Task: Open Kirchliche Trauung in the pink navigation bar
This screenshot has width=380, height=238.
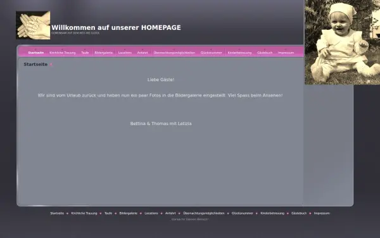Action: (63, 53)
